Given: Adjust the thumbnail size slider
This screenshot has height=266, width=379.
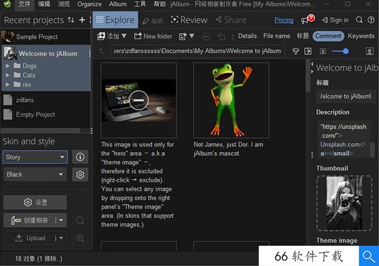Looking at the screenshot, I should [x=340, y=51].
